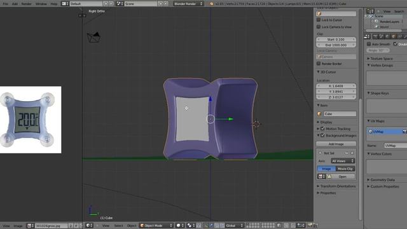Open 3D viewport Select menu

click(x=118, y=226)
